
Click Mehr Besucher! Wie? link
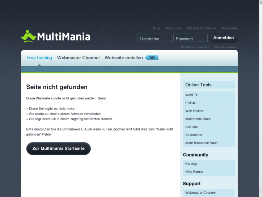point(209,143)
